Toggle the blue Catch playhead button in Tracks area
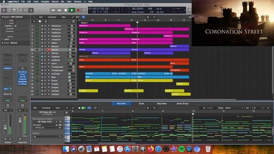Viewport: 274px width, 154px height. [x=83, y=17]
